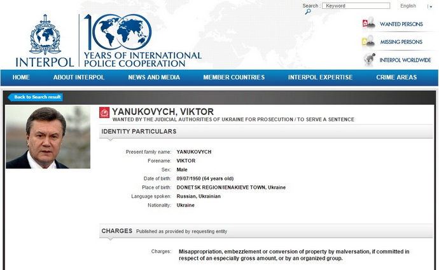
Task: Select the sex value Male
Action: [x=182, y=170]
